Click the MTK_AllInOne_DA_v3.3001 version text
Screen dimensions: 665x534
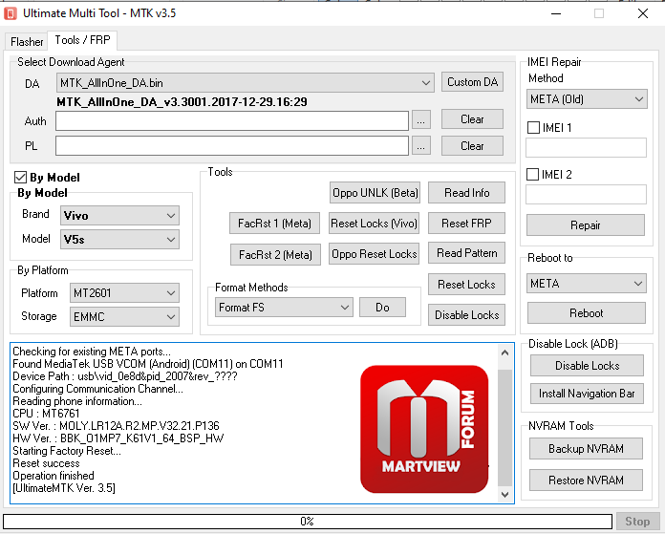[182, 102]
